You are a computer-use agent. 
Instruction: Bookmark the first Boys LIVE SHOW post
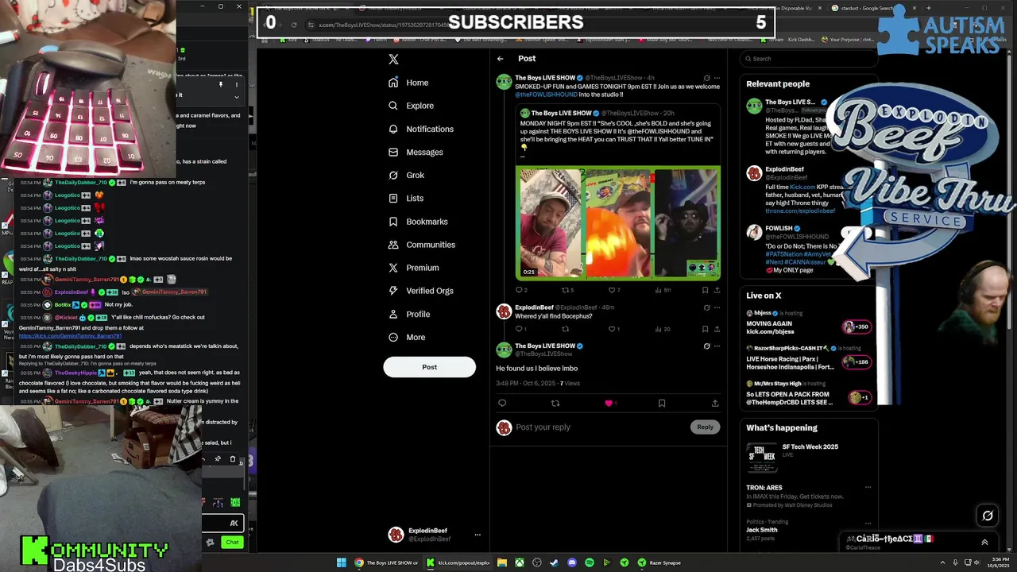705,290
